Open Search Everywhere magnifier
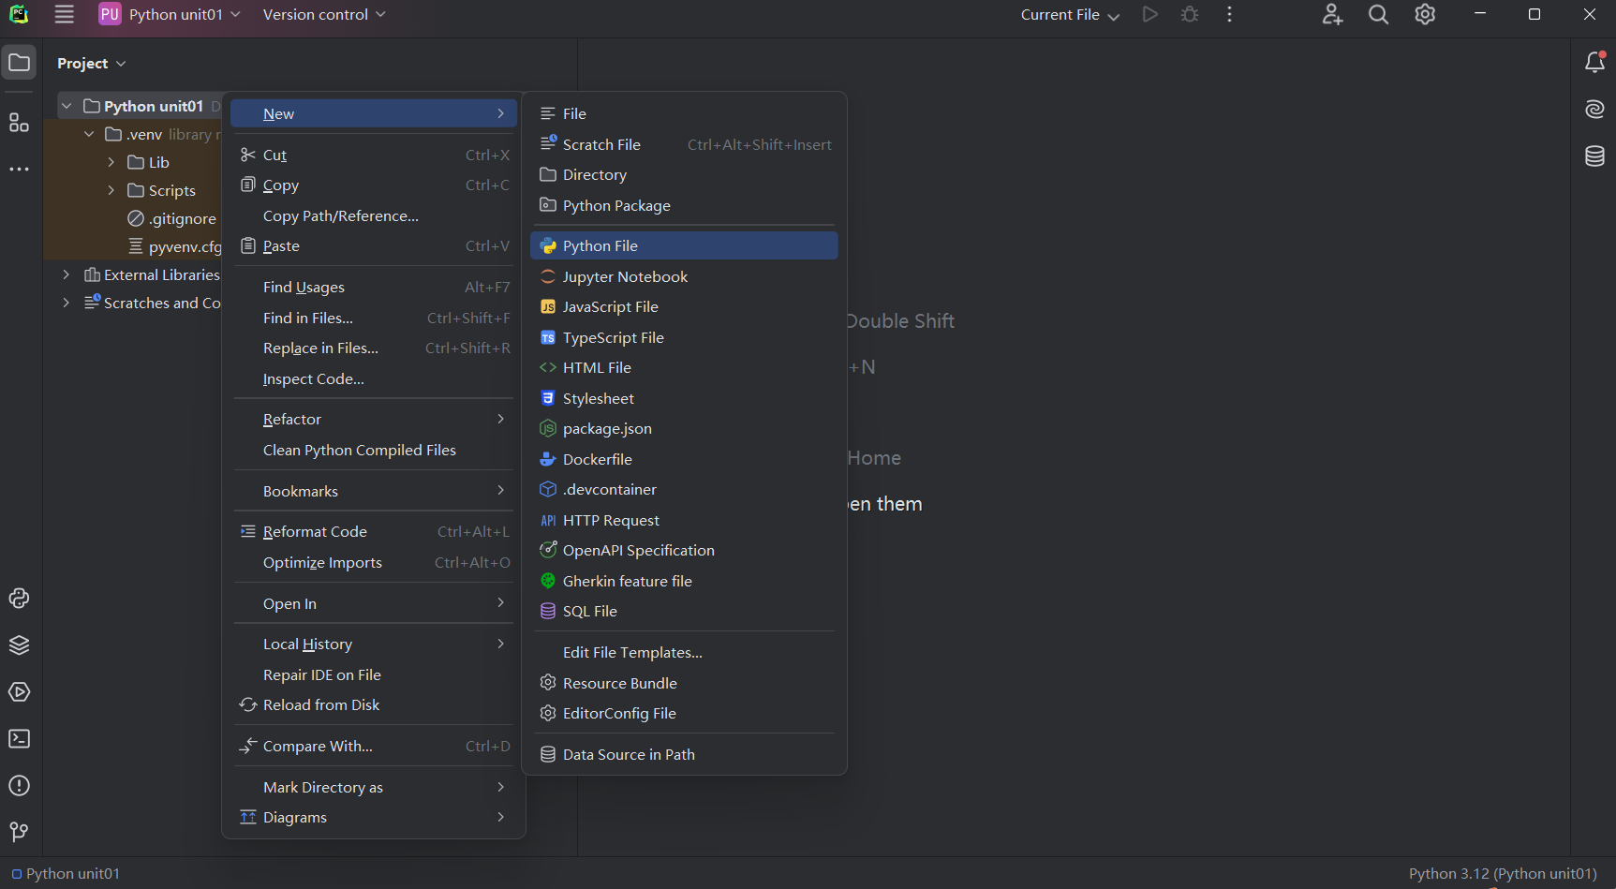 point(1378,14)
